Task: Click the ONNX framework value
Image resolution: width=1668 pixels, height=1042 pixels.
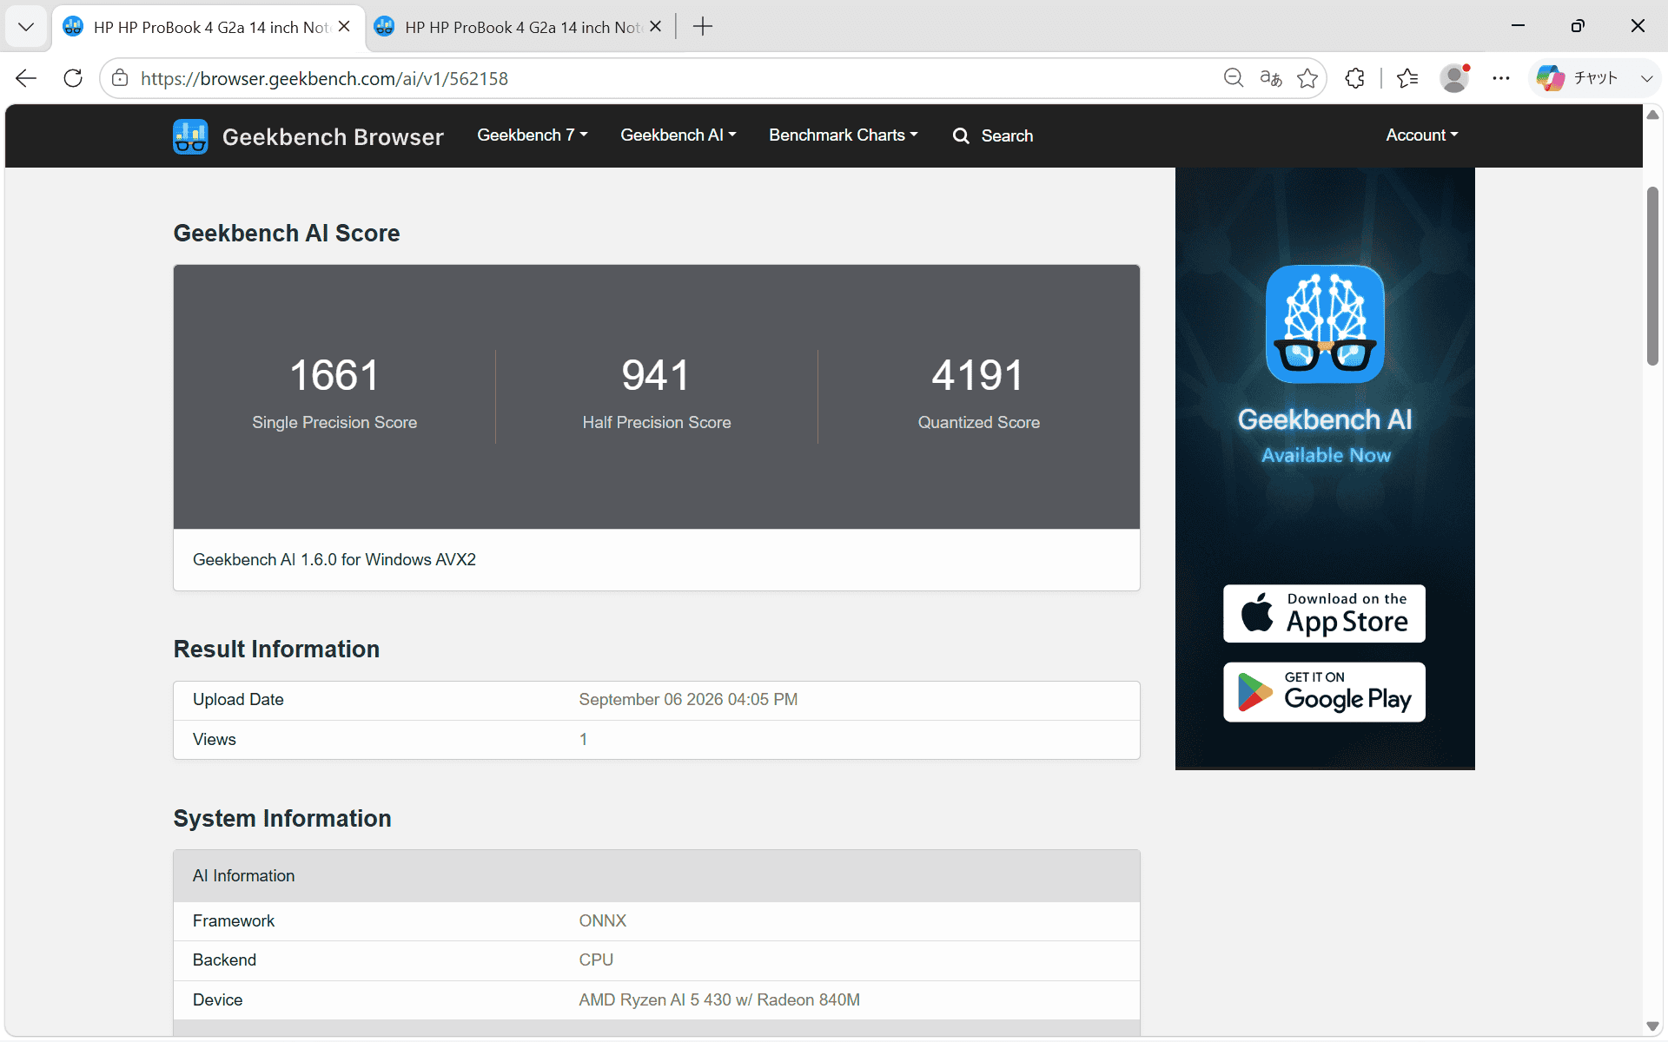Action: [x=602, y=921]
